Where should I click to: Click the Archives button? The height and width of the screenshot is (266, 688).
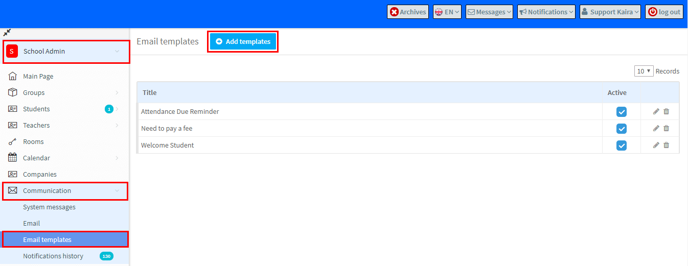[408, 12]
